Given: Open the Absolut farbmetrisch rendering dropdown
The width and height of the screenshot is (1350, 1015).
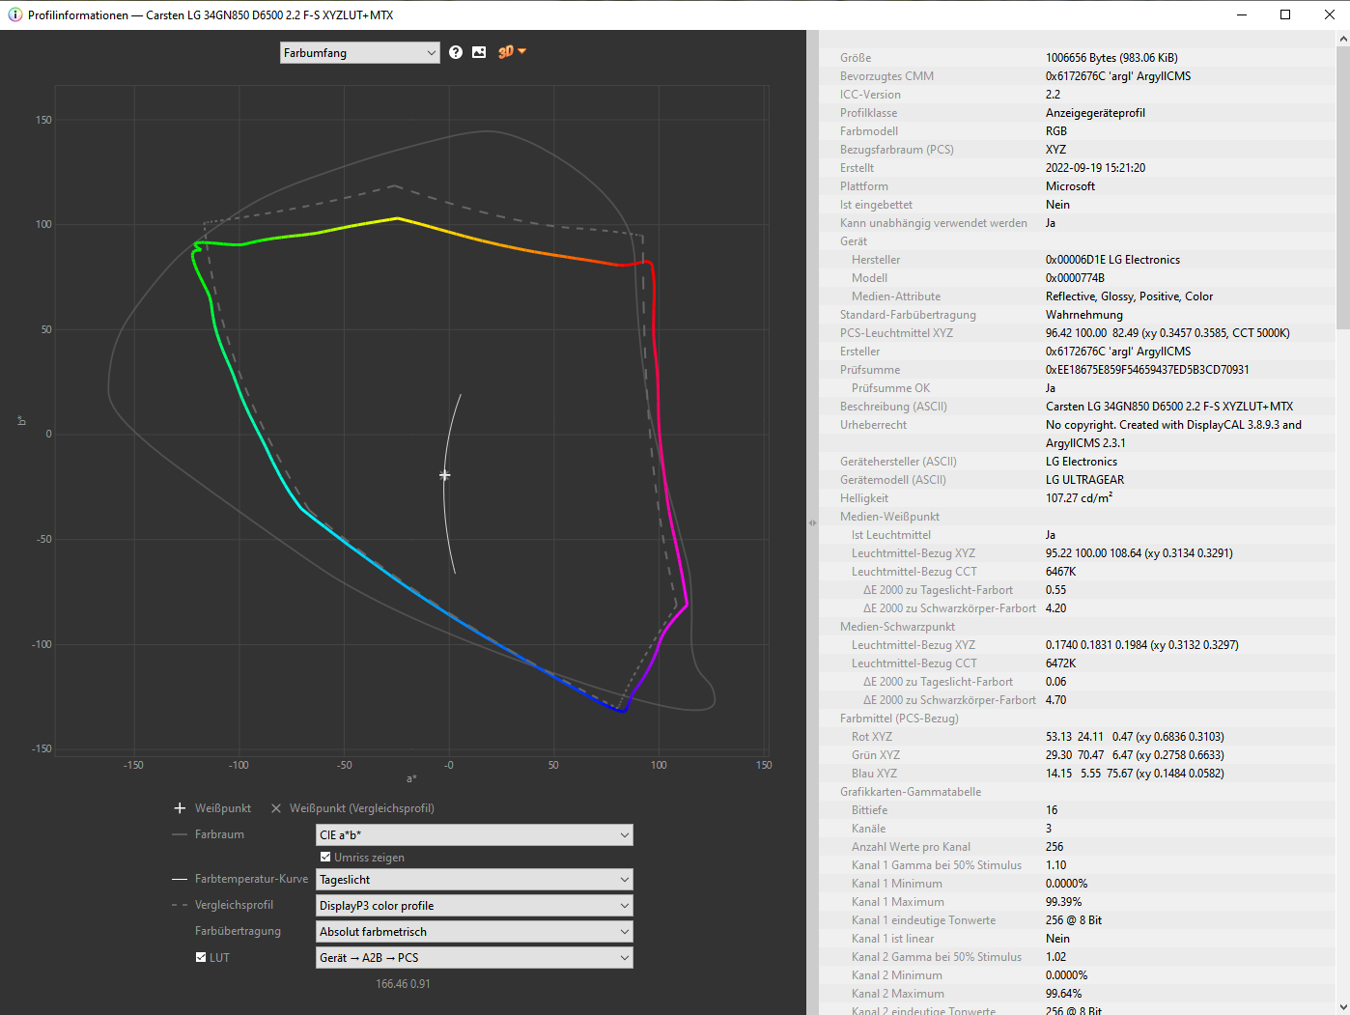Looking at the screenshot, I should (x=474, y=932).
